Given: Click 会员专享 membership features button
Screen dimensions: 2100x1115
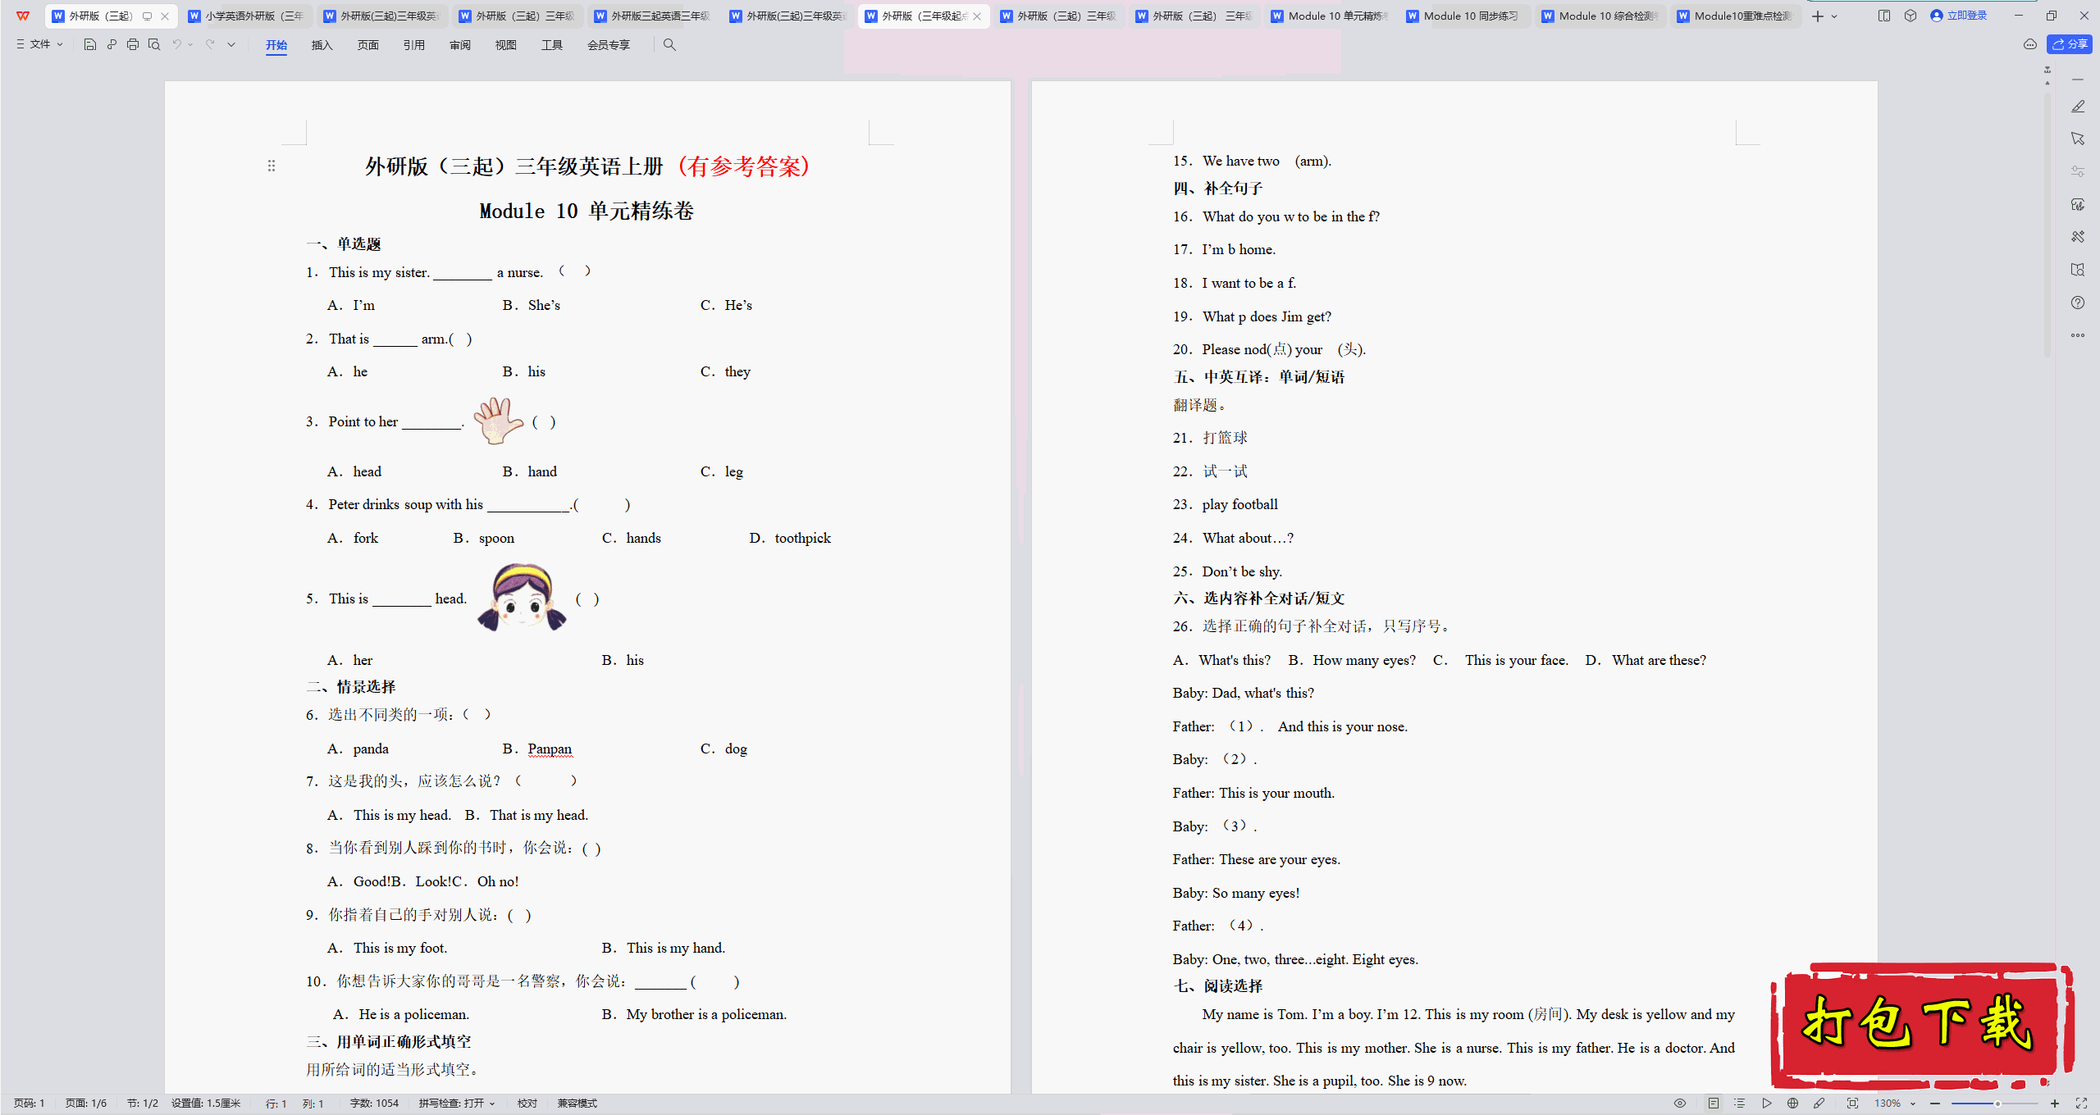Looking at the screenshot, I should (x=607, y=44).
